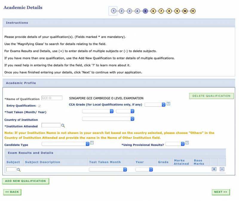
Task: Open help icon beside Using Provisional Results
Action: point(187,143)
